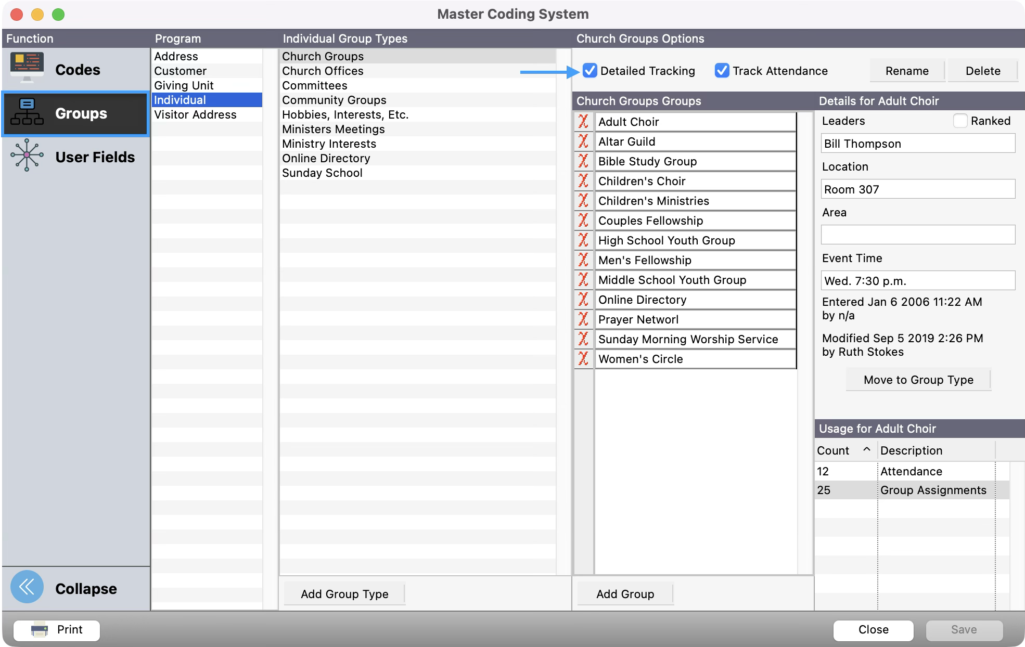Select Community Groups group type

point(418,100)
